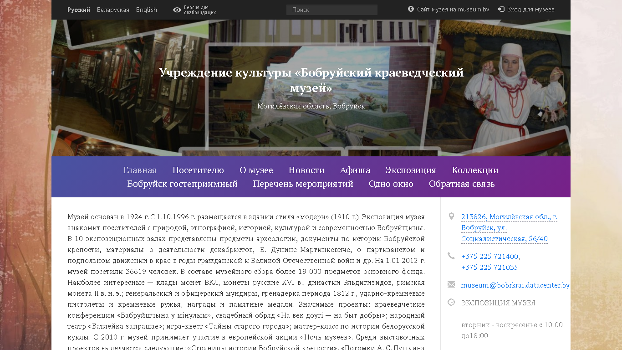
Task: Call phone number +375 225 721400
Action: [489, 257]
